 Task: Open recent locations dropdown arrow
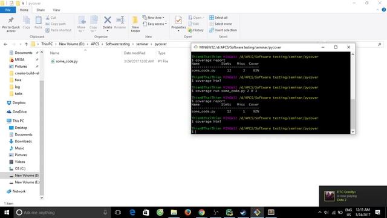(x=20, y=44)
